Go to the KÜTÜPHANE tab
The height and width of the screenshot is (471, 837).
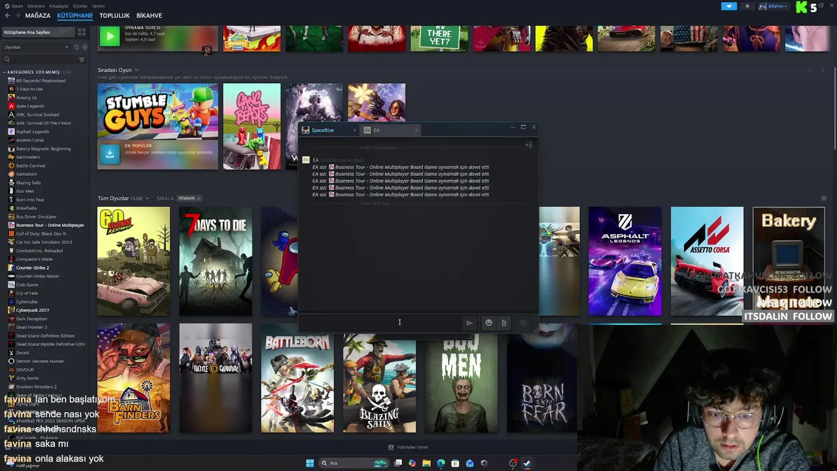click(x=75, y=15)
